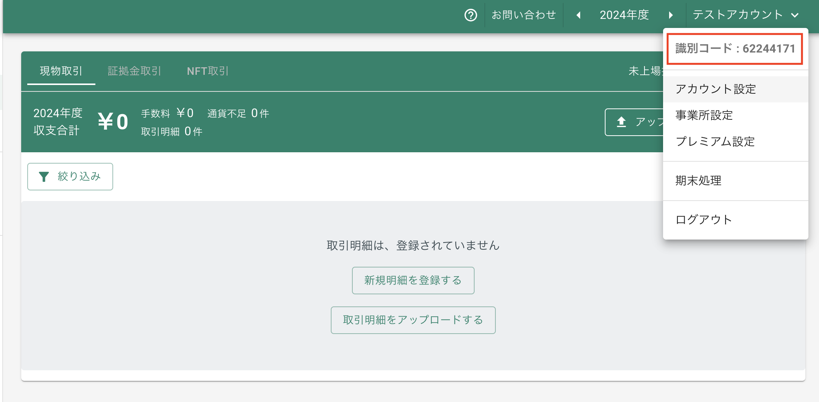
Task: Go to next fiscal year arrow
Action: 671,15
